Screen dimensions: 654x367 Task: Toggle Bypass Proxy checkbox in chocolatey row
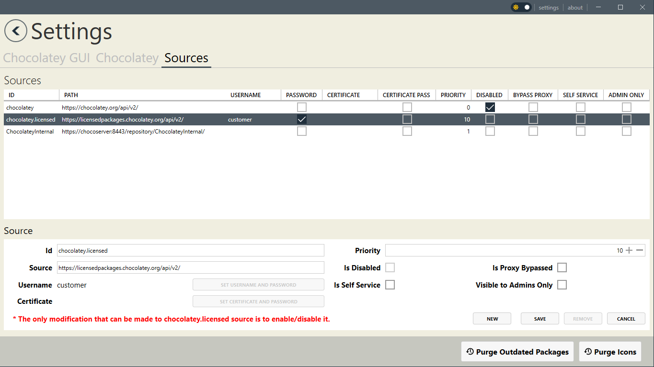(x=533, y=107)
